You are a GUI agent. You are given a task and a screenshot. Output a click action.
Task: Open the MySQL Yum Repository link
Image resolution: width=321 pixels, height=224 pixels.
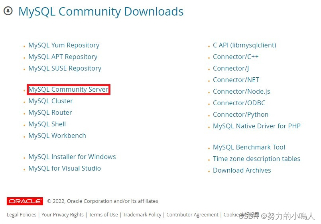tap(64, 45)
